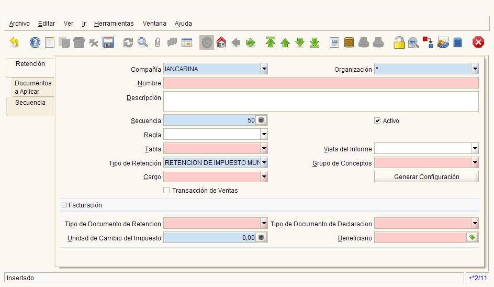Open the blue Product info icon
Image resolution: width=494 pixels, height=287 pixels.
(457, 42)
